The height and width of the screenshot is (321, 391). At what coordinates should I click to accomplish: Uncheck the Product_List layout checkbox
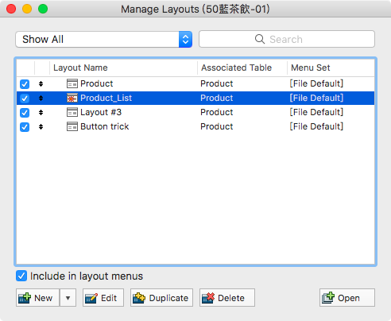coord(25,99)
